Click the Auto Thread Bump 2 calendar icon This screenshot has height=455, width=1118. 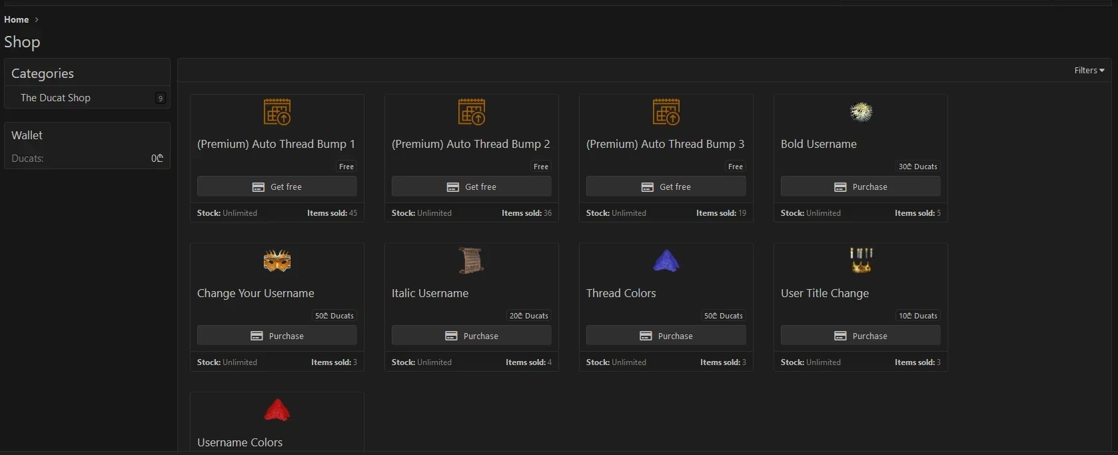(472, 112)
